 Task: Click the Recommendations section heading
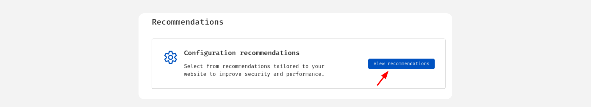pos(188,22)
